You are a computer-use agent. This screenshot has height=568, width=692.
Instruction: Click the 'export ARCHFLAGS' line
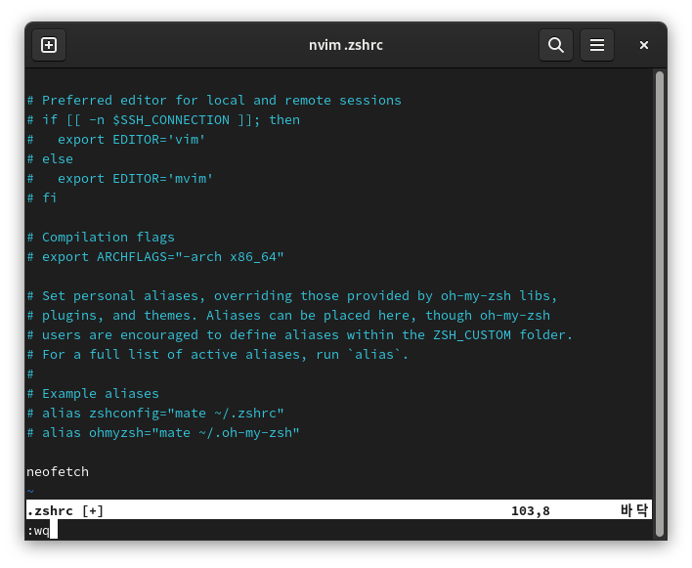pyautogui.click(x=155, y=256)
